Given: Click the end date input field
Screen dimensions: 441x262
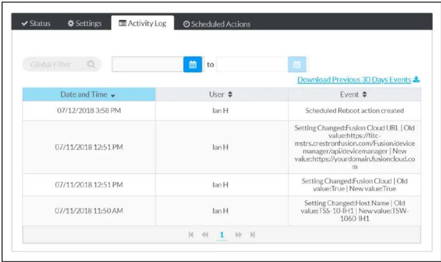Looking at the screenshot, I should [x=253, y=65].
